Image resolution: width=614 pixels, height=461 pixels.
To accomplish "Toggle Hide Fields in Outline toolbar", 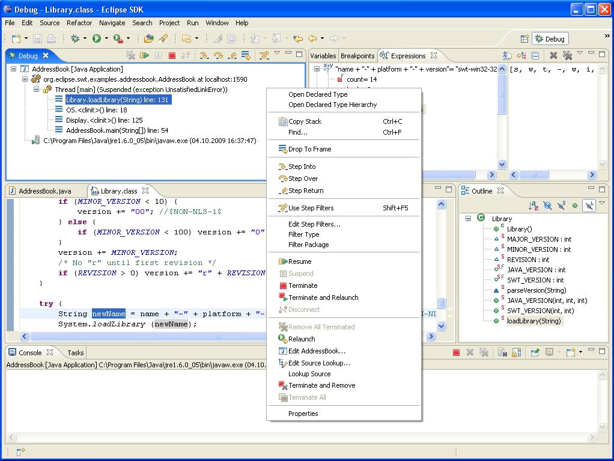I will click(x=547, y=205).
